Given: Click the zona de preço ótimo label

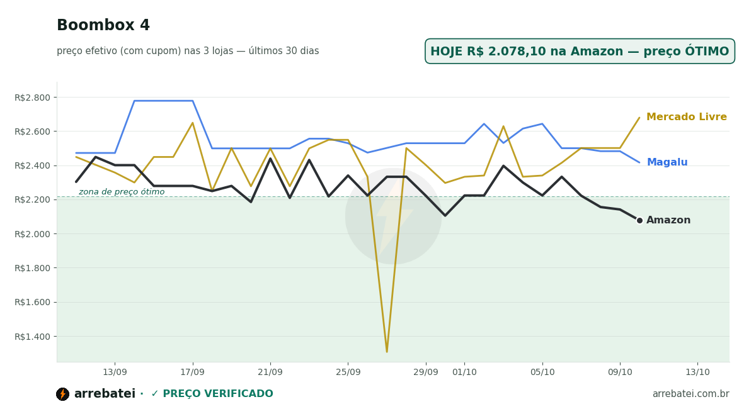Looking at the screenshot, I should (x=122, y=192).
